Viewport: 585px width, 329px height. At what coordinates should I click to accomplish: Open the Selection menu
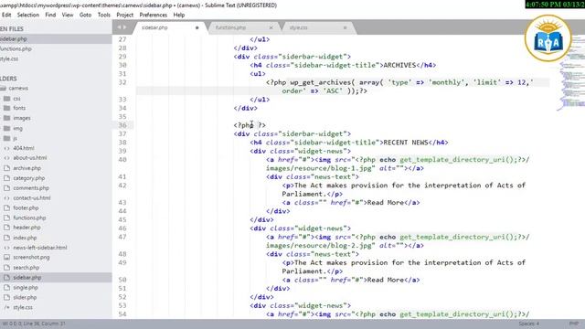(28, 15)
